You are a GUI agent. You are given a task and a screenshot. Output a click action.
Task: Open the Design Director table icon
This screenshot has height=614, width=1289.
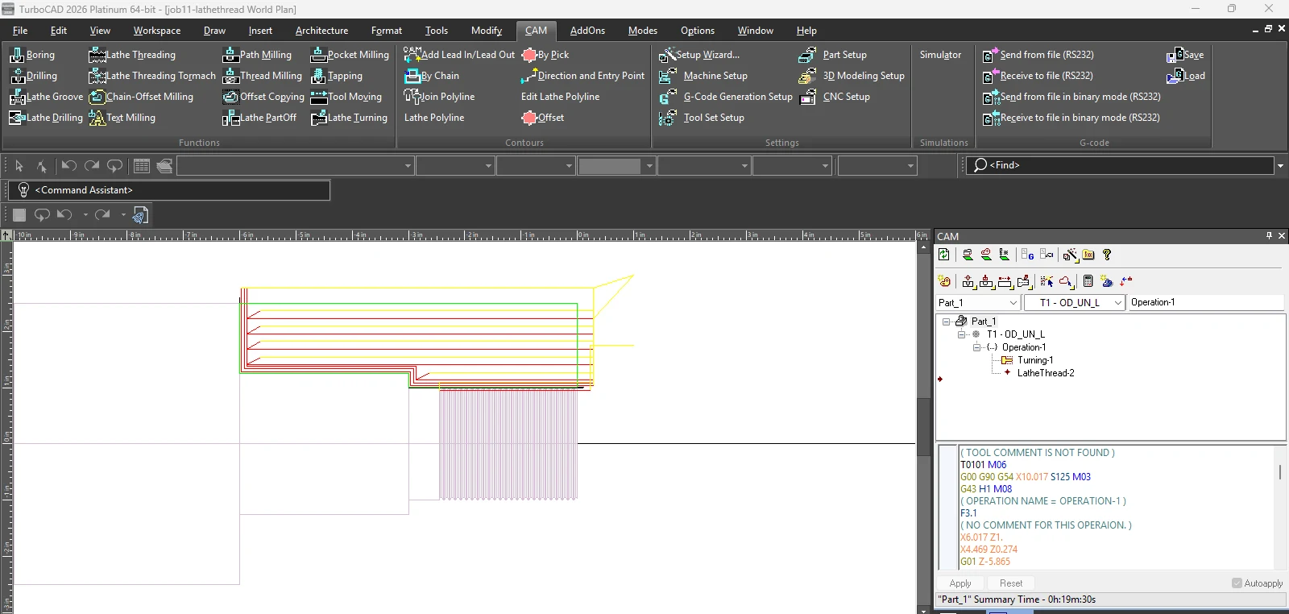click(x=142, y=166)
